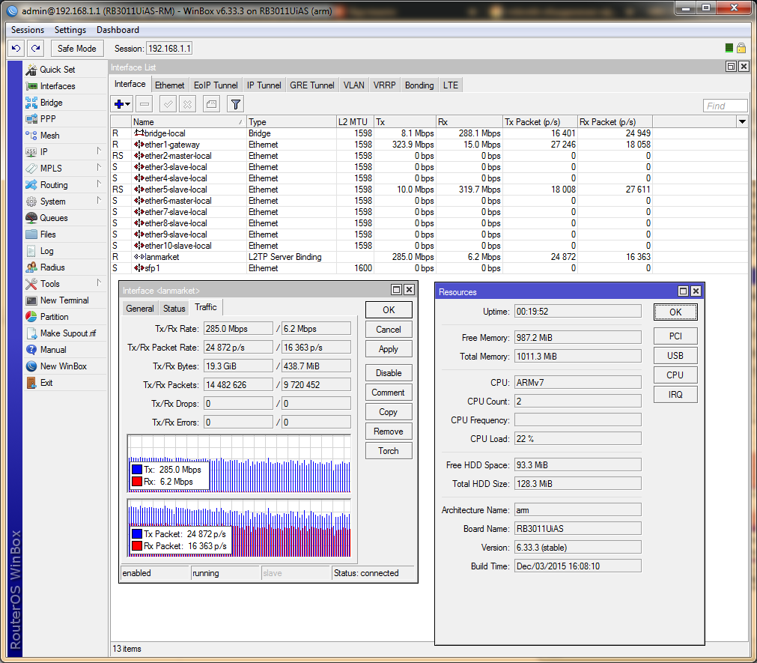Viewport: 757px width, 663px height.
Task: Click the Torch button
Action: click(x=388, y=451)
